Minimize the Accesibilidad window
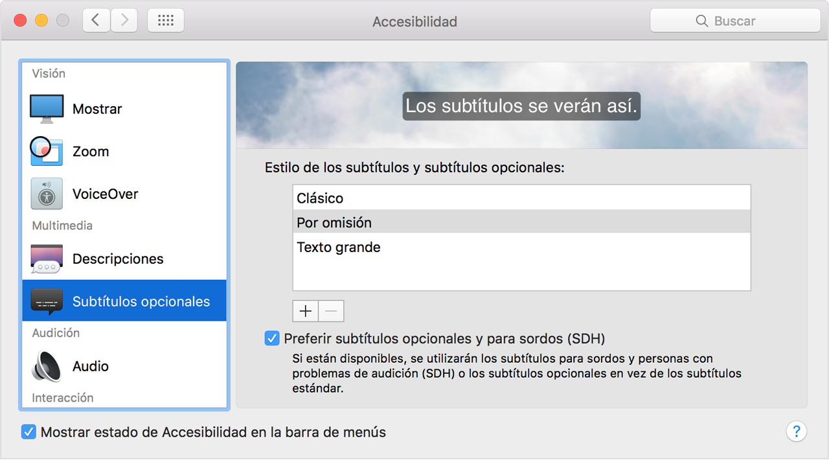829x460 pixels. pyautogui.click(x=41, y=21)
